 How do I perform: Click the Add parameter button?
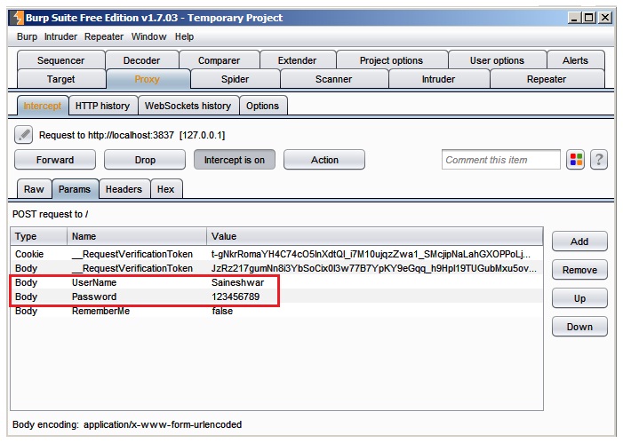pos(579,241)
